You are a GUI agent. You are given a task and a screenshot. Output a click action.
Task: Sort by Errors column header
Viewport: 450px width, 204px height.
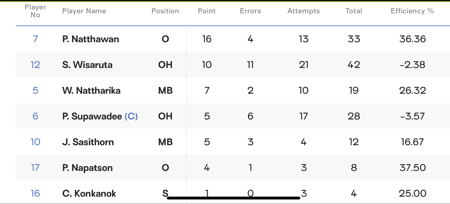250,11
